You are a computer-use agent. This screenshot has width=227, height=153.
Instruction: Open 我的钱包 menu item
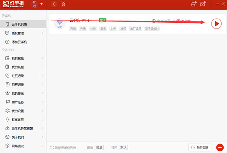click(23, 58)
